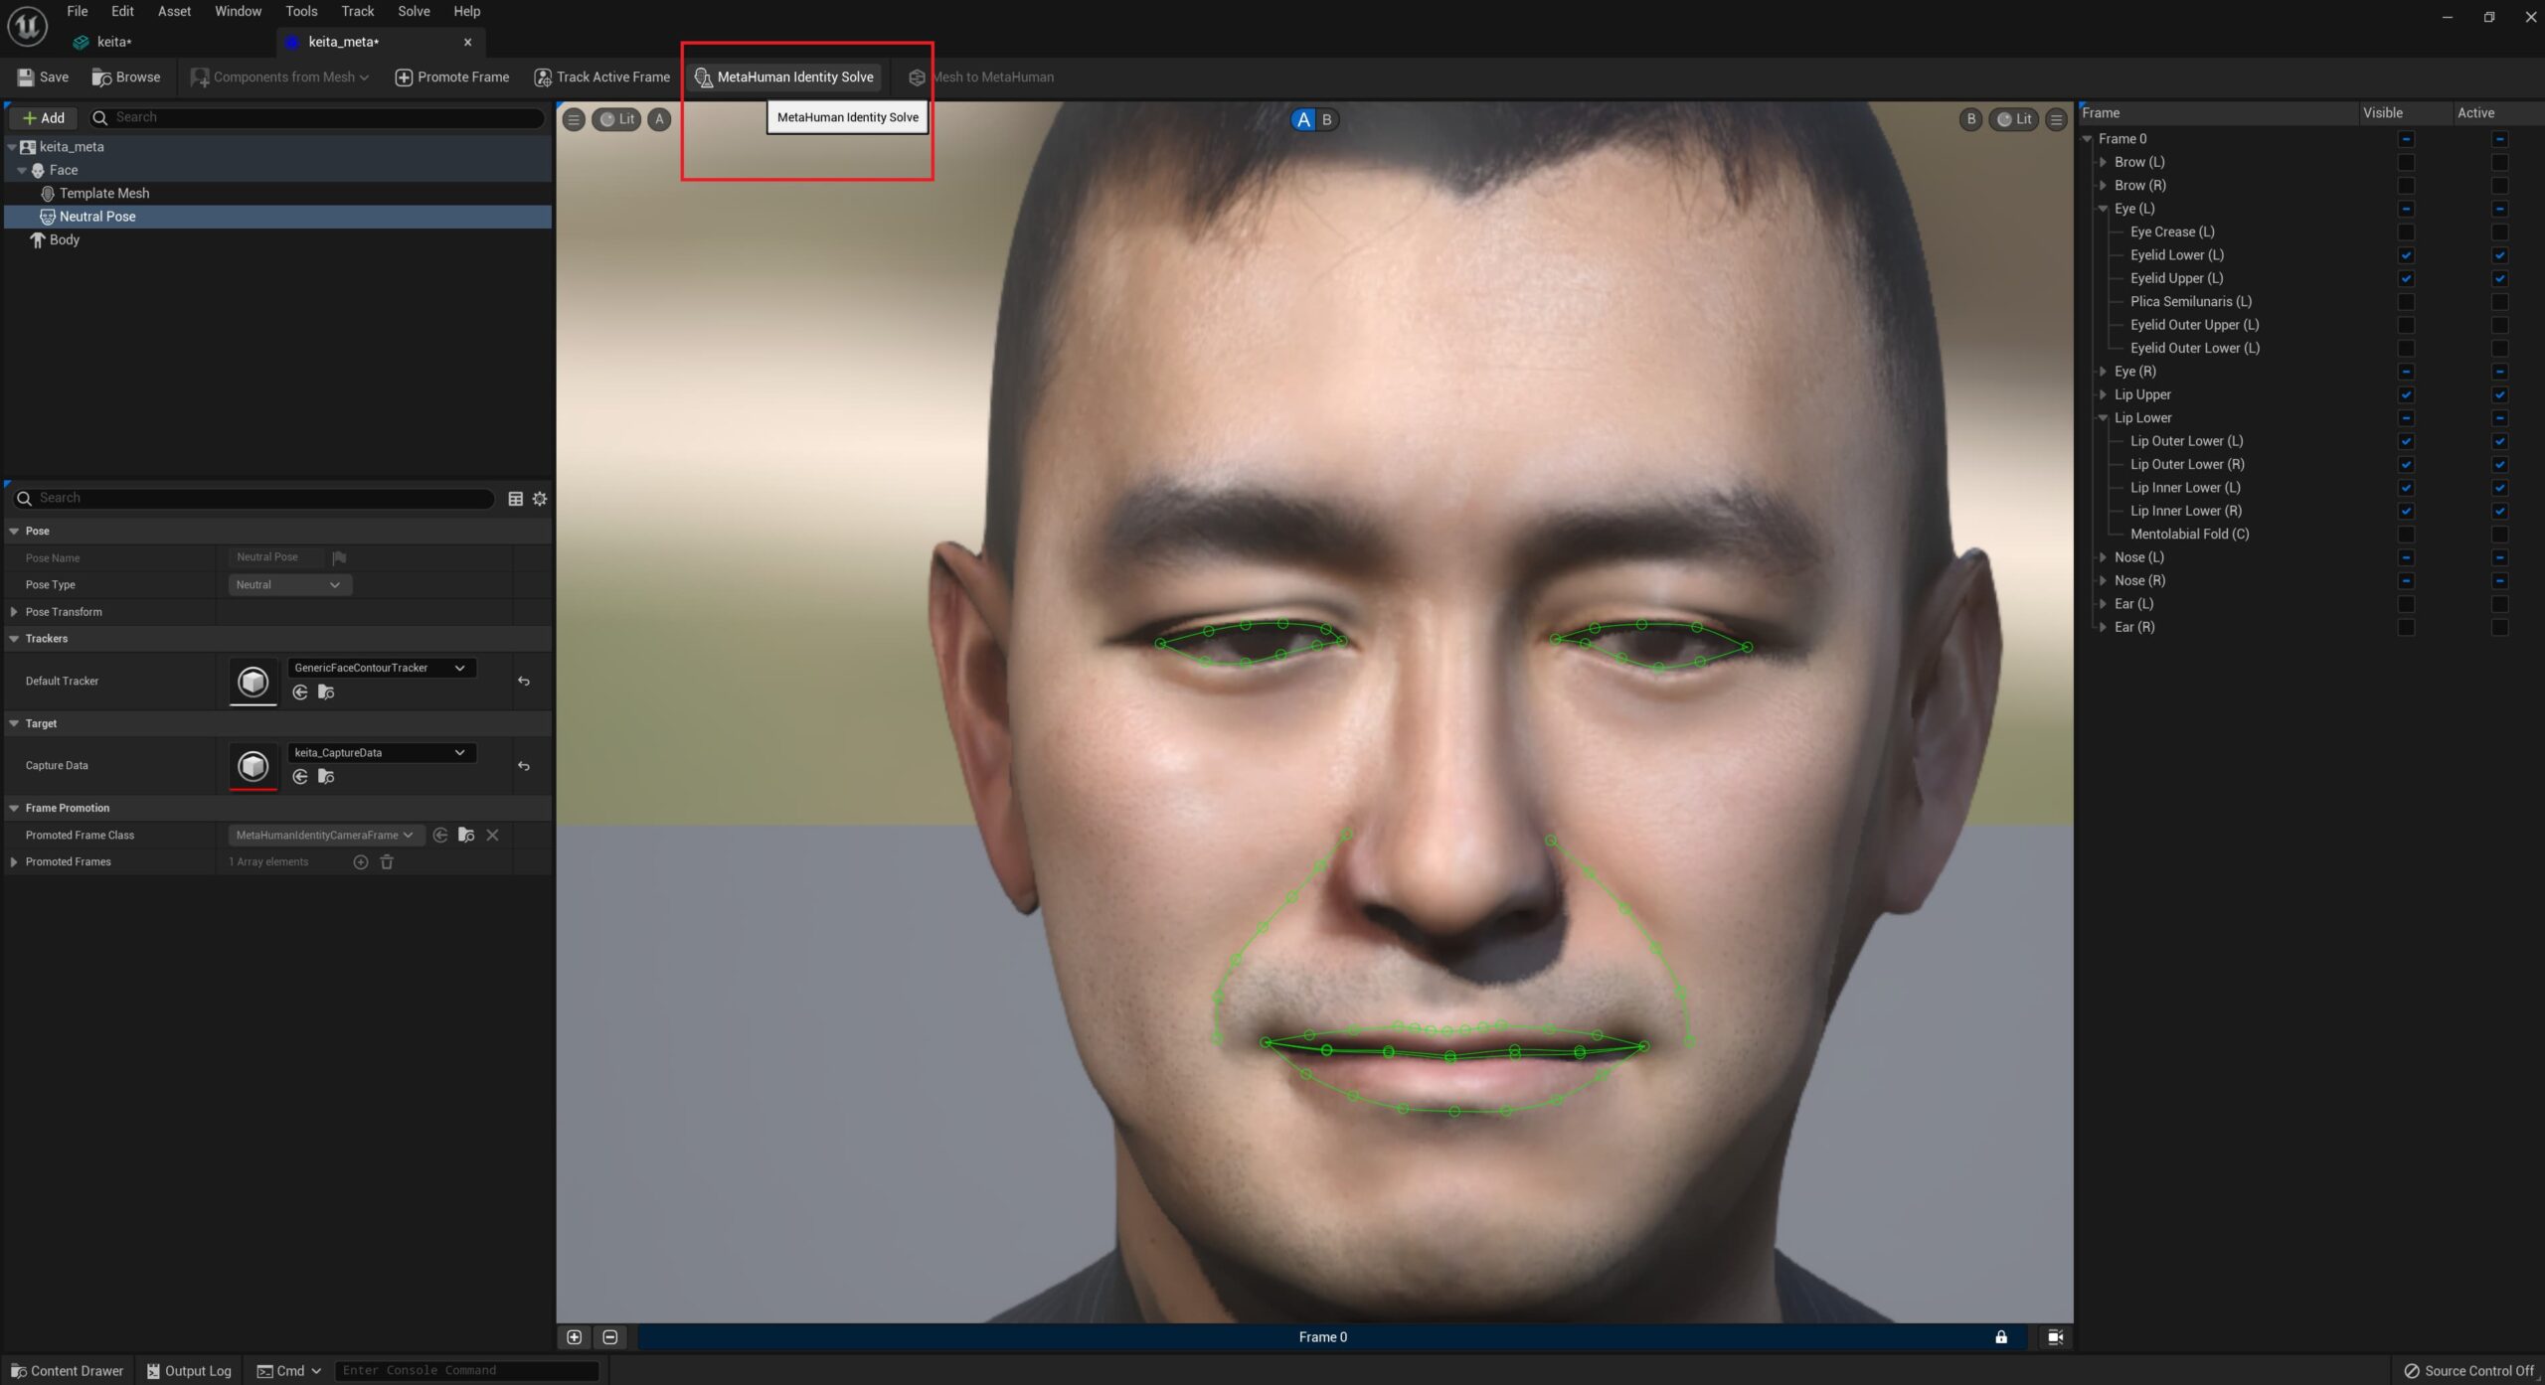Delete all Promoted Frames array elements
This screenshot has width=2545, height=1385.
(387, 862)
